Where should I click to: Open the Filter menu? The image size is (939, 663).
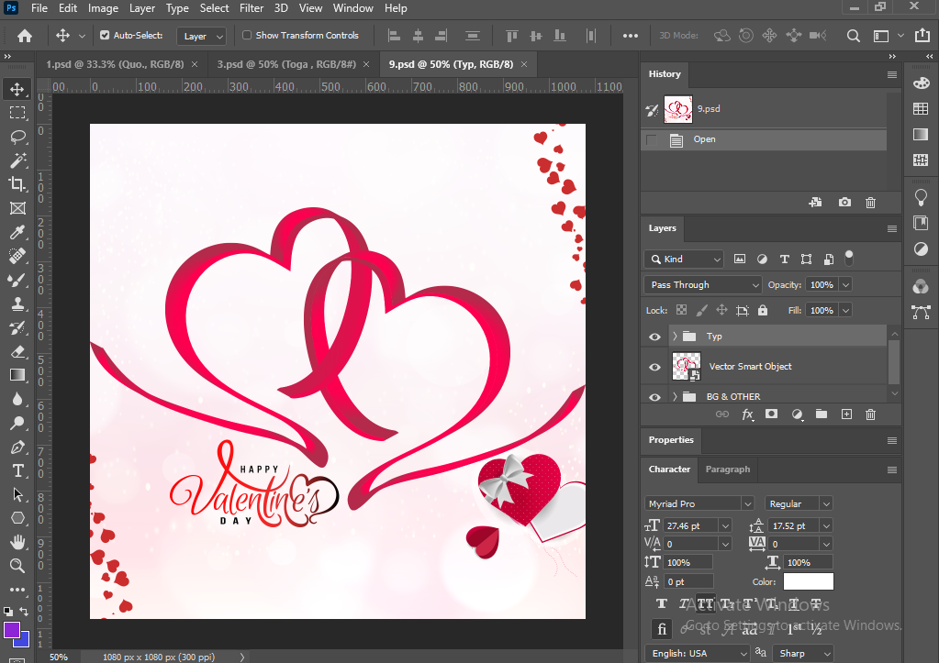252,8
